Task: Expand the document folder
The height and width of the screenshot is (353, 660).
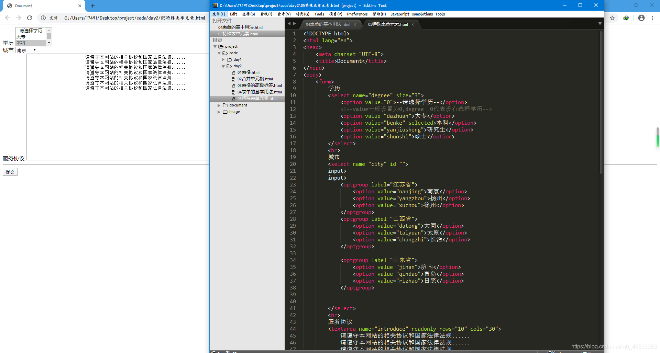Action: [219, 105]
